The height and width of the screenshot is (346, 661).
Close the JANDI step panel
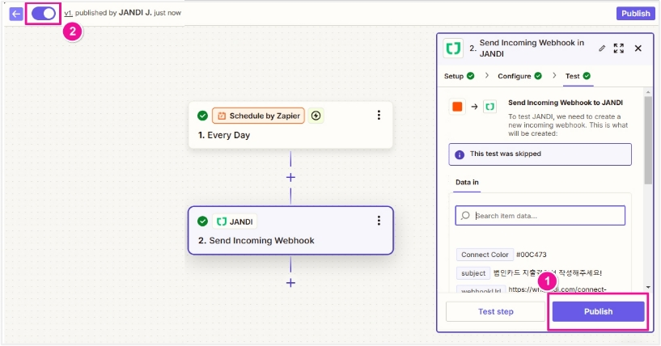tap(638, 49)
